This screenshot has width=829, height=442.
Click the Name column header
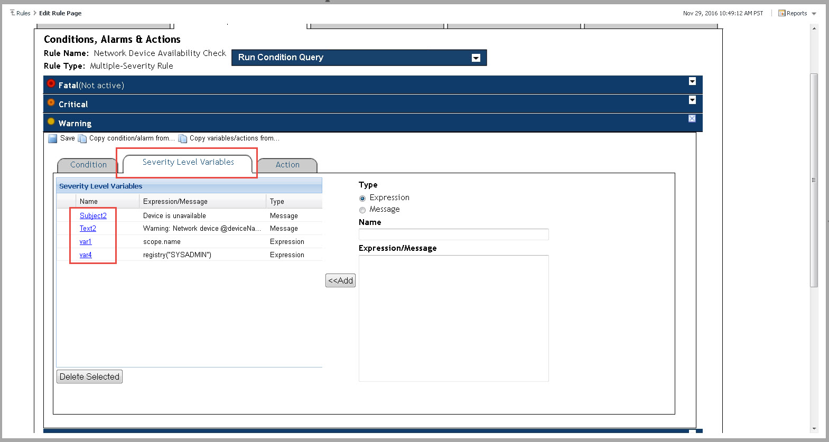[x=107, y=202]
